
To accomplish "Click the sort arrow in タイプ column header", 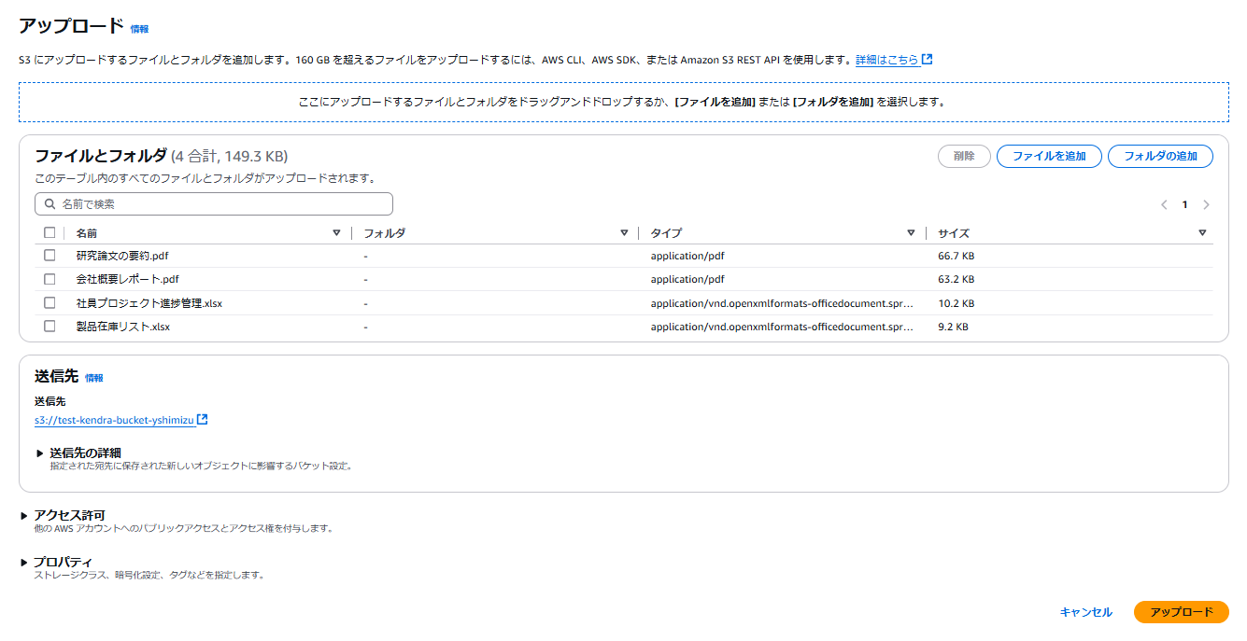I will (911, 233).
